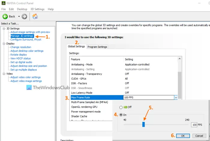Click the NVIDIA Control Panel title icon
The width and height of the screenshot is (210, 141).
[x=4, y=3]
